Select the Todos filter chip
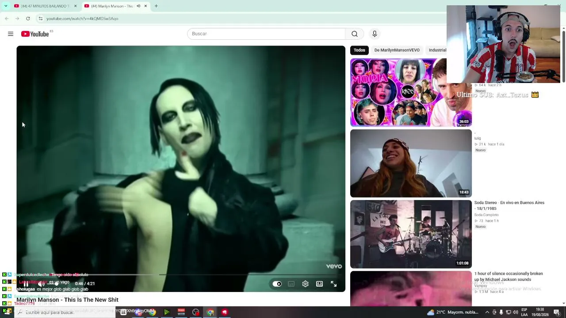 point(359,50)
